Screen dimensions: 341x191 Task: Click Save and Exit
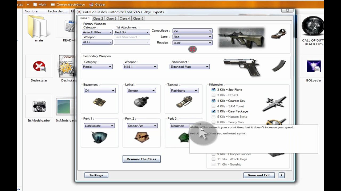coord(259,175)
